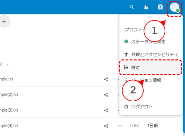Click the ステータス menu entry

[x=151, y=41]
